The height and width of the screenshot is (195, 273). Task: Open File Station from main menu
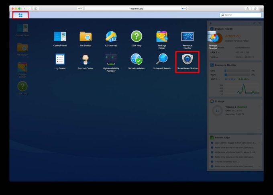tap(86, 37)
